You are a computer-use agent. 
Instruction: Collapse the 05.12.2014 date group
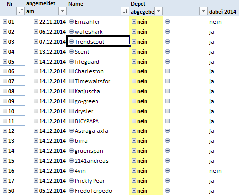pos(36,191)
